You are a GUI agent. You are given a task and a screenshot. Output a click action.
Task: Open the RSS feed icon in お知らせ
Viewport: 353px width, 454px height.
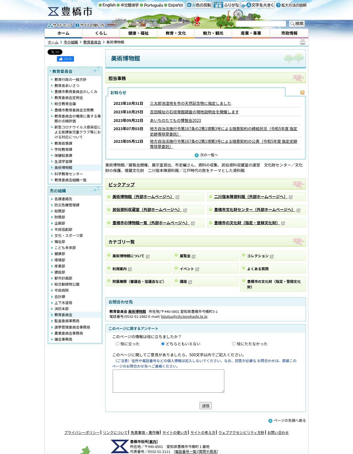click(x=302, y=92)
